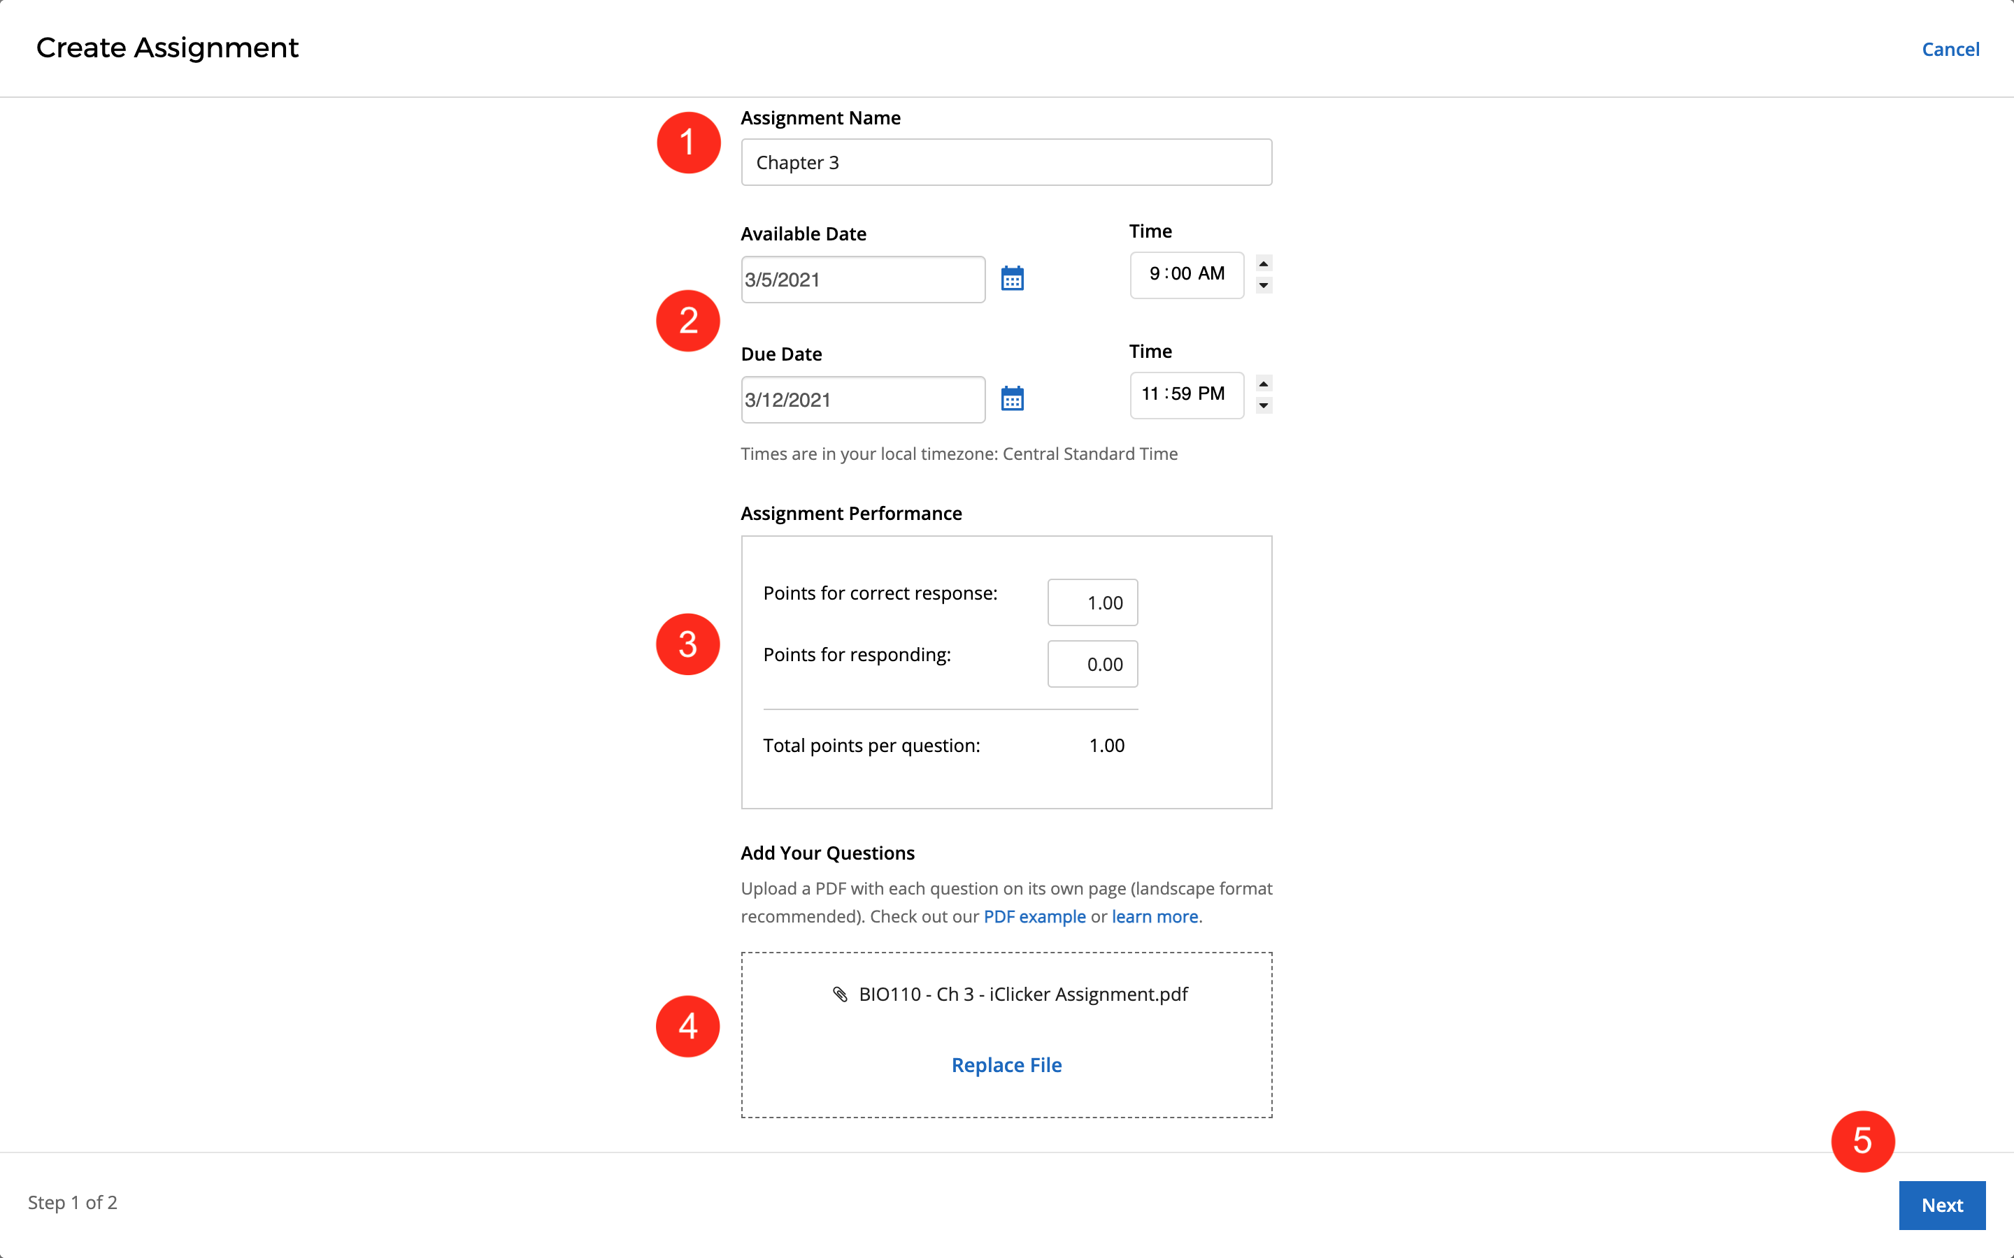Select the Assignment Name field showing Chapter 3
This screenshot has width=2014, height=1258.
point(1006,162)
